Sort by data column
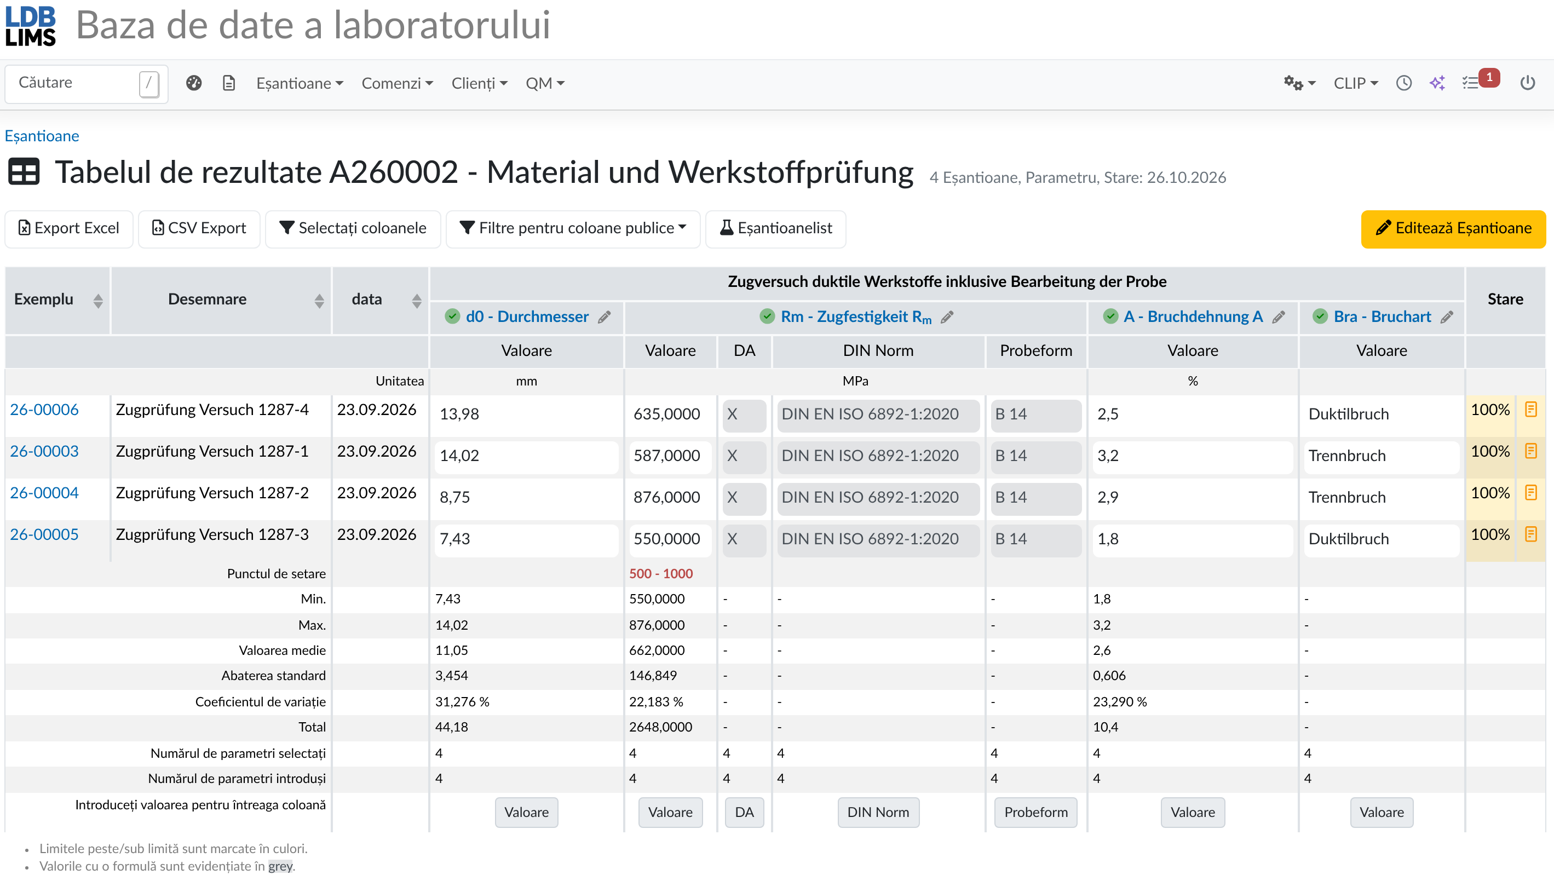The height and width of the screenshot is (875, 1554). click(416, 301)
